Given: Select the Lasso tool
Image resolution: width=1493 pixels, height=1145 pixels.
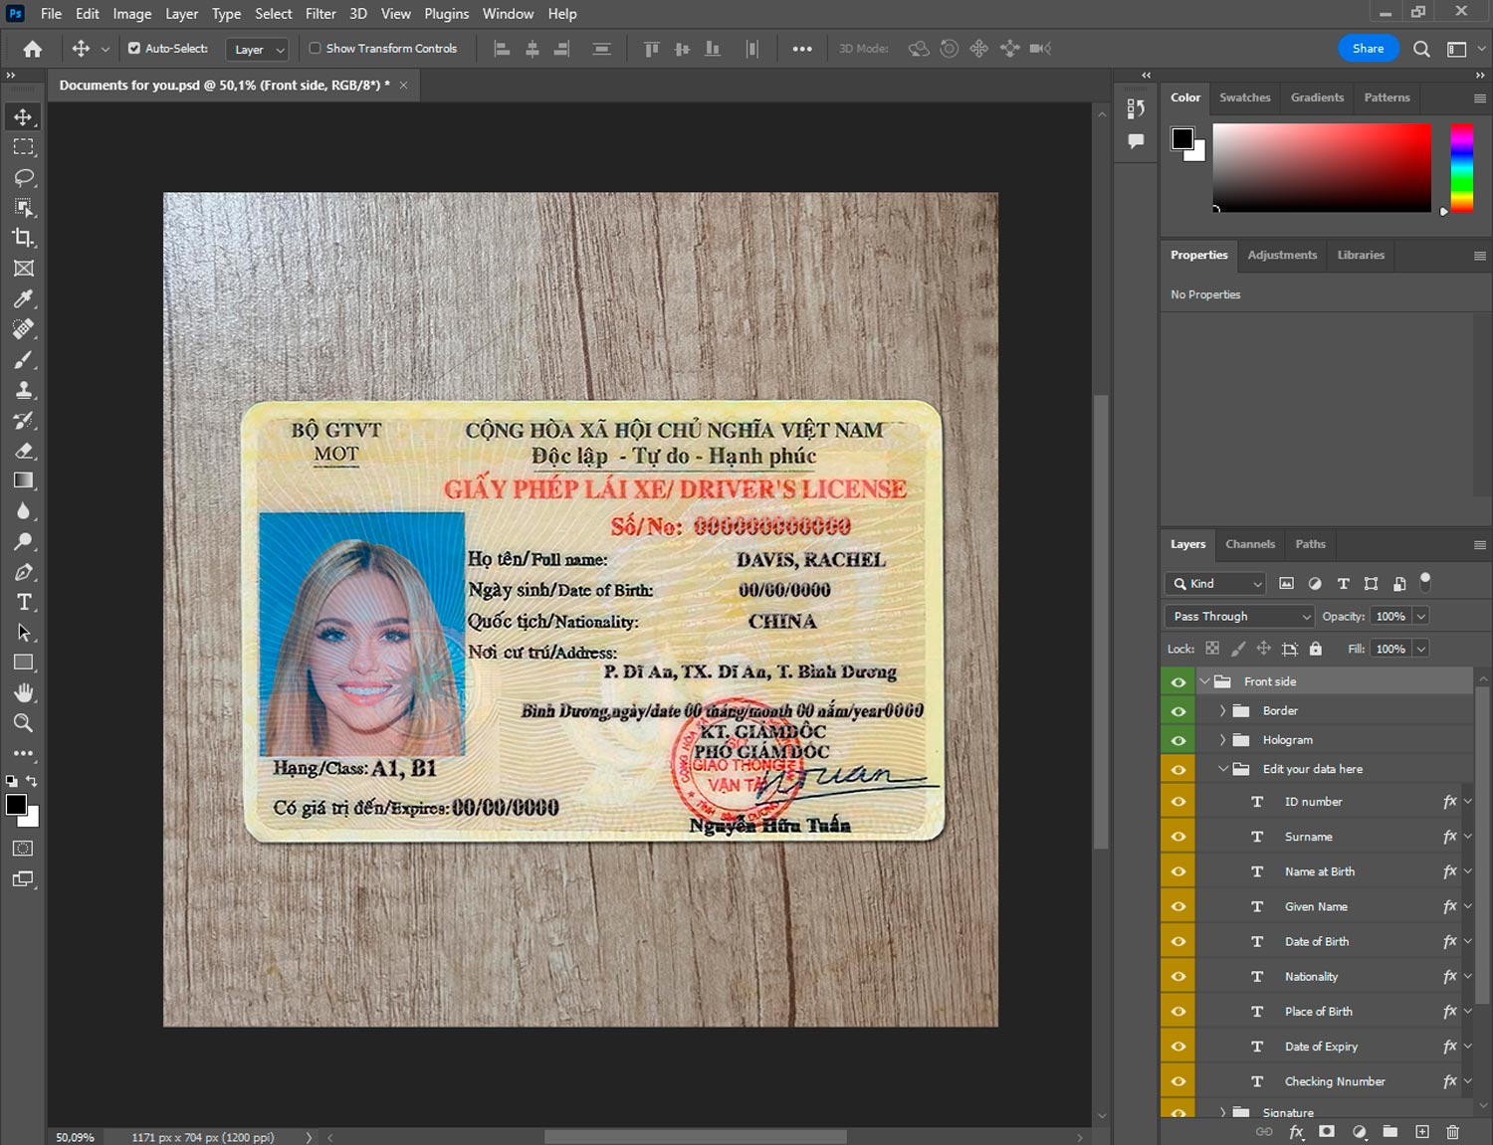Looking at the screenshot, I should [24, 177].
